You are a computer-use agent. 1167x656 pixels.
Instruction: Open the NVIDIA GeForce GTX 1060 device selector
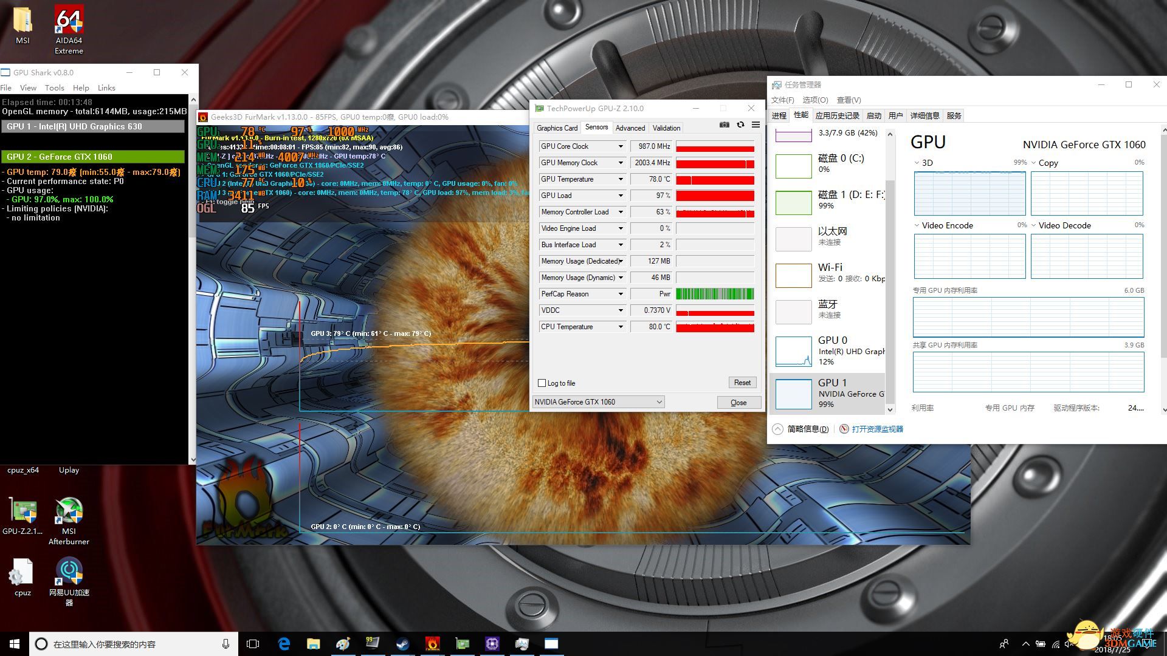tap(598, 402)
